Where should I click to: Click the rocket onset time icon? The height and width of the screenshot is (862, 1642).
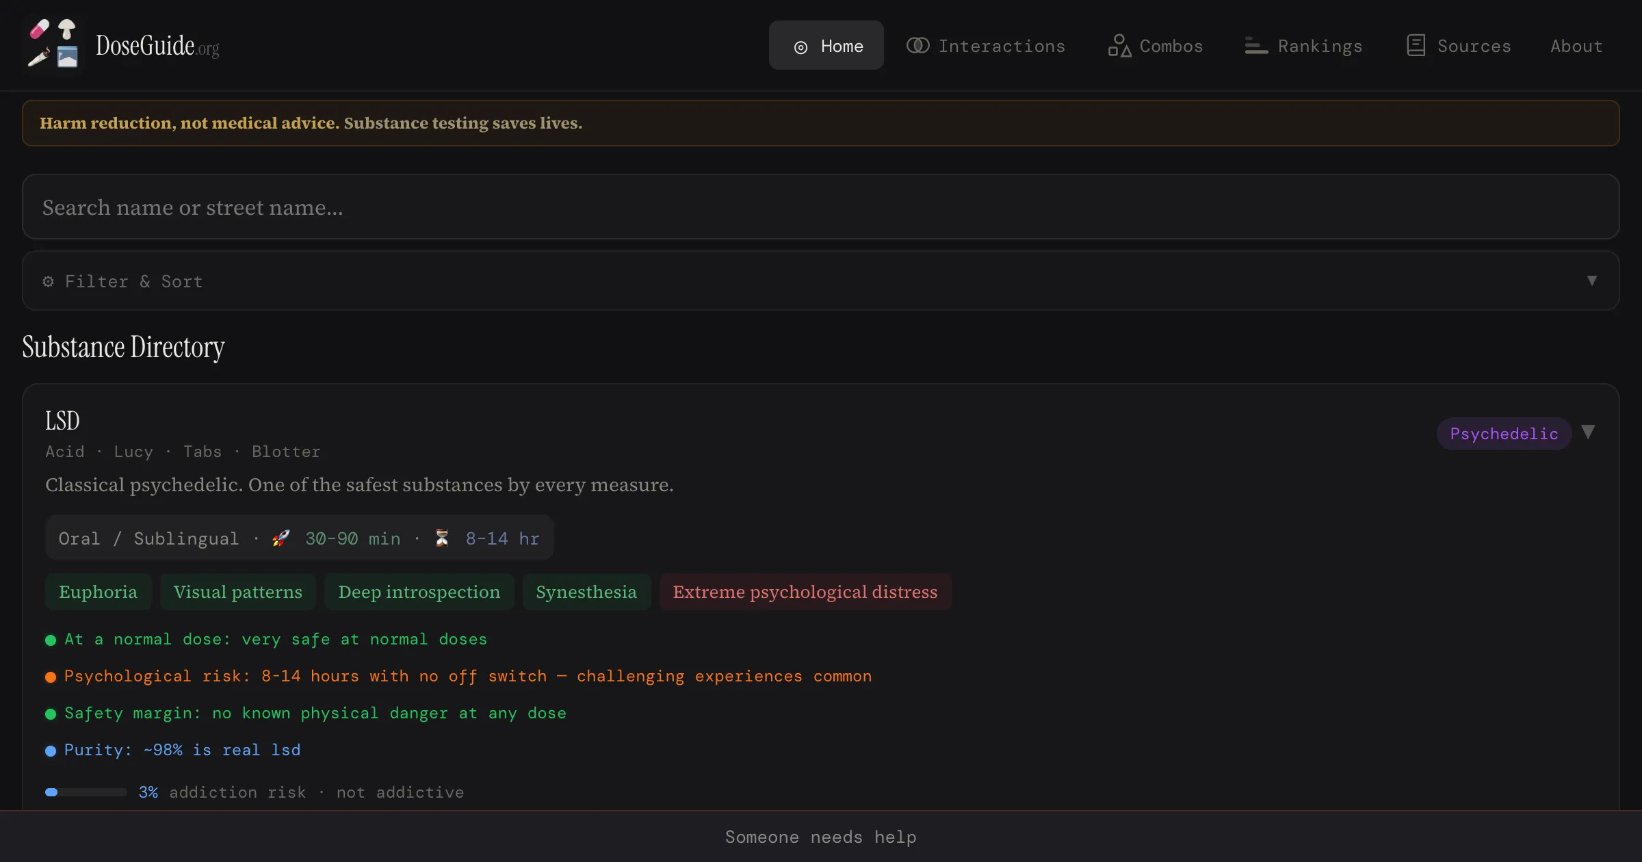pyautogui.click(x=281, y=538)
